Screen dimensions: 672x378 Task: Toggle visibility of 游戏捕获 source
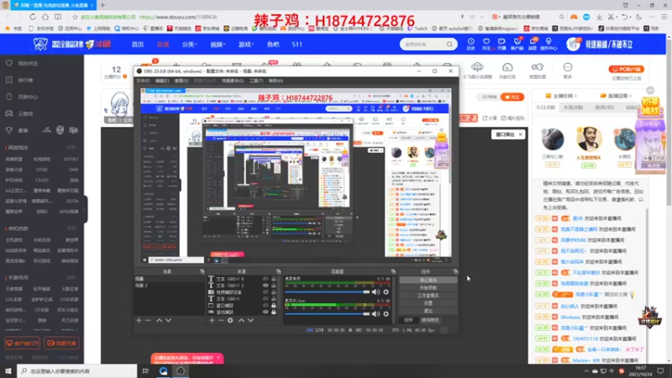coord(265,312)
